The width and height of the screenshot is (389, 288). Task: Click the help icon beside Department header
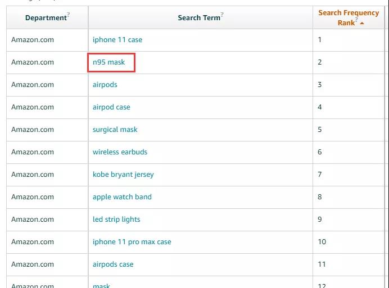click(69, 15)
